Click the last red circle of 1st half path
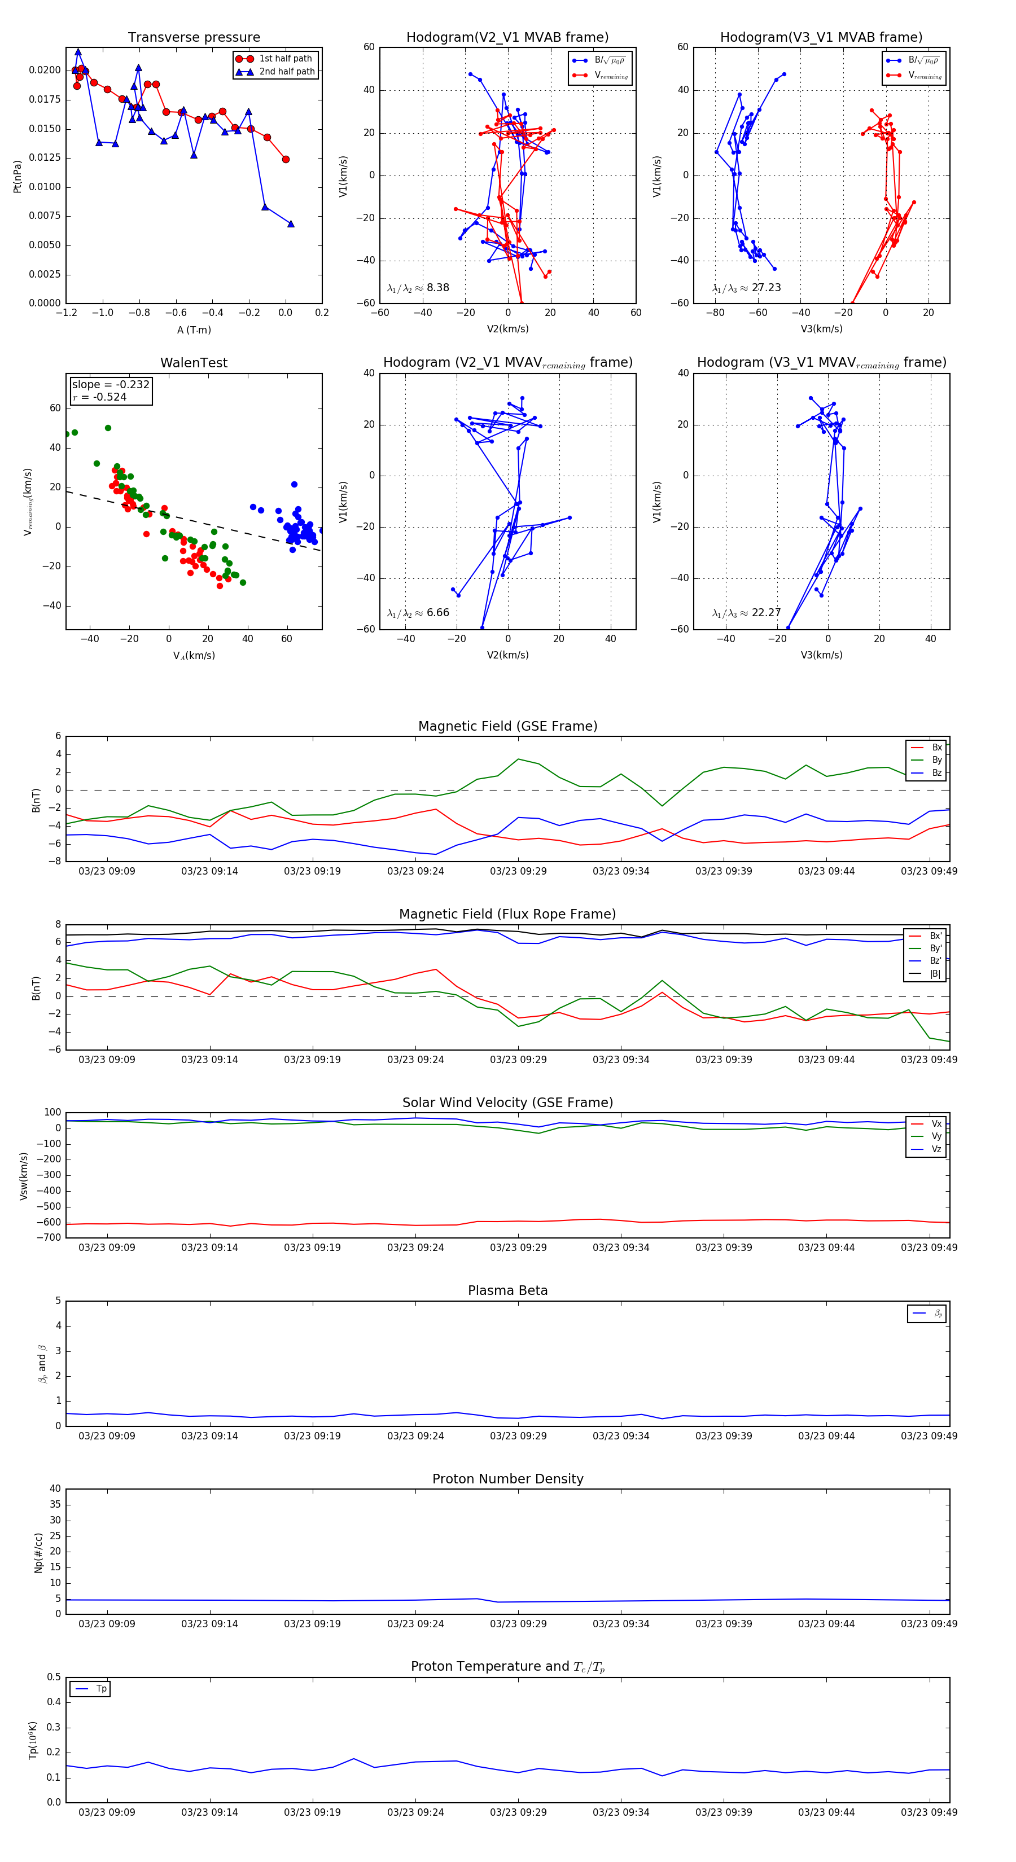This screenshot has height=1862, width=1016. pos(286,160)
